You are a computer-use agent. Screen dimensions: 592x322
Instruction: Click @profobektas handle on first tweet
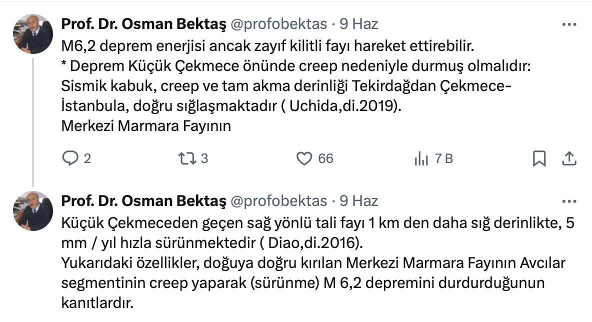[278, 23]
